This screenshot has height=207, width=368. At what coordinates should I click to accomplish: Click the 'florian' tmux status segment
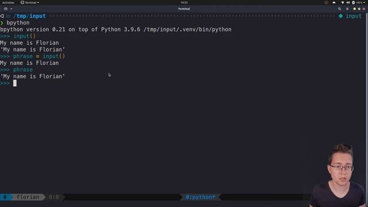[x=28, y=197]
